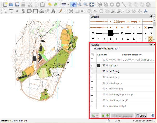The height and width of the screenshot is (123, 157).
Task: Click the black color swatch beside Mapa
Action: click(98, 65)
